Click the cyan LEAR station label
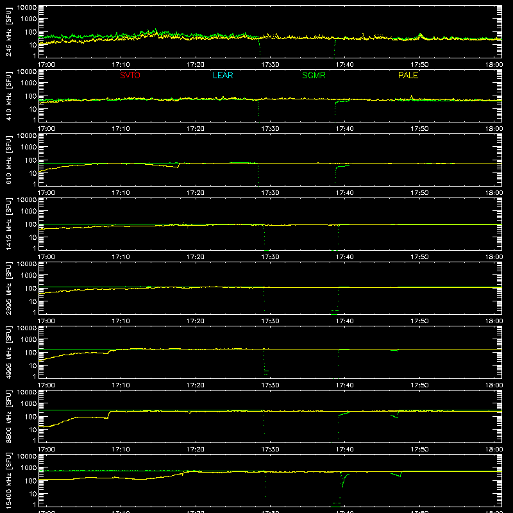 [x=223, y=75]
